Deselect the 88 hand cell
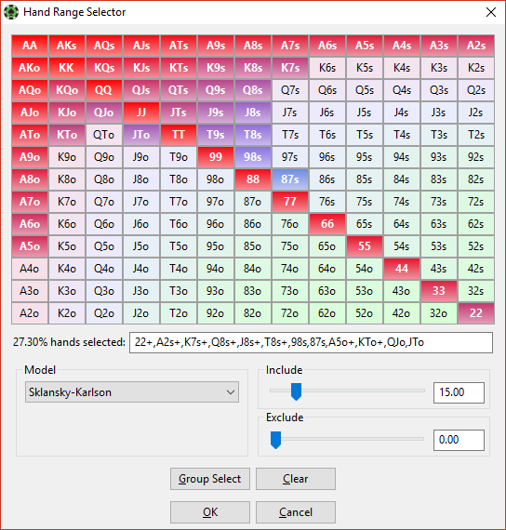 253,179
